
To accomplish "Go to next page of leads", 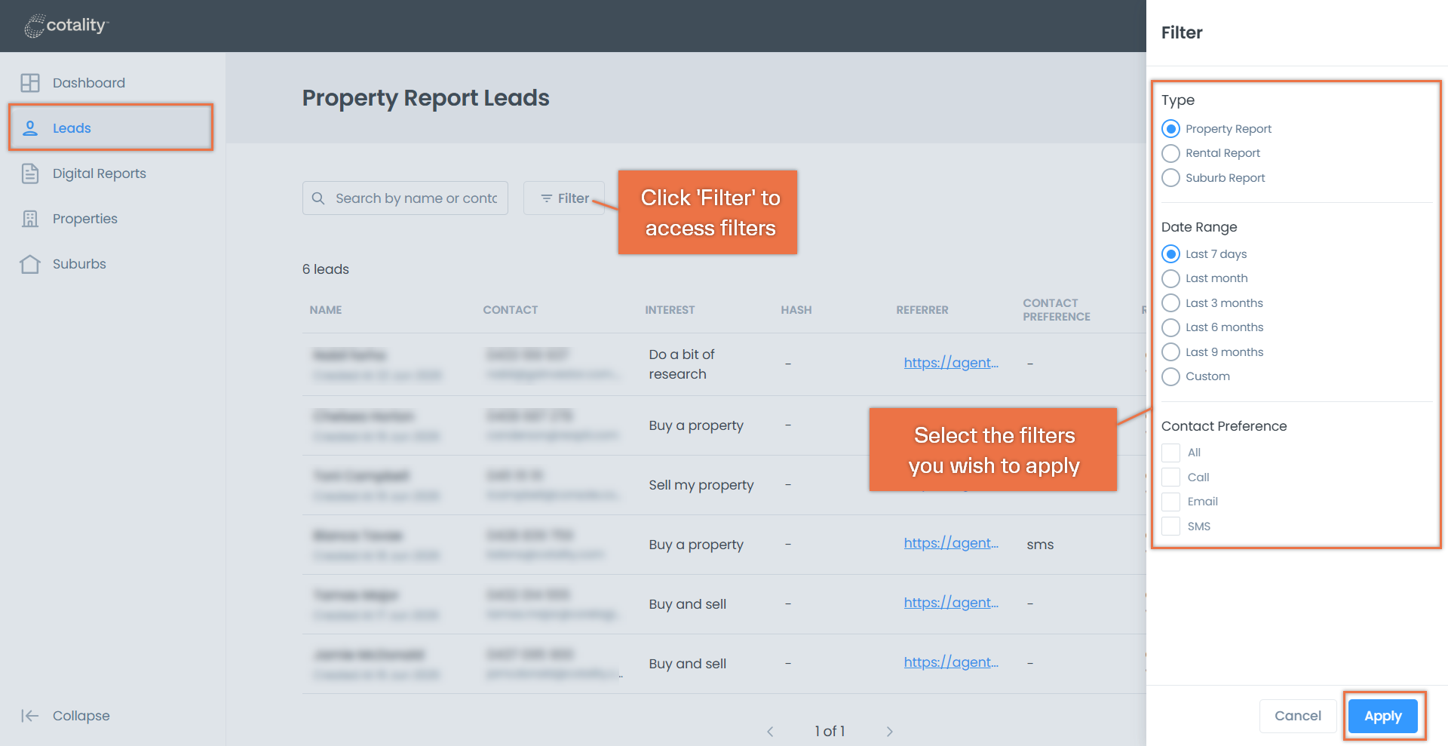I will coord(889,732).
